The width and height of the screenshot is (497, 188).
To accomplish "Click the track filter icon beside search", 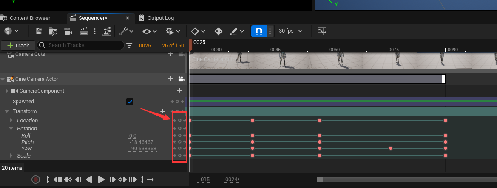I will (129, 45).
